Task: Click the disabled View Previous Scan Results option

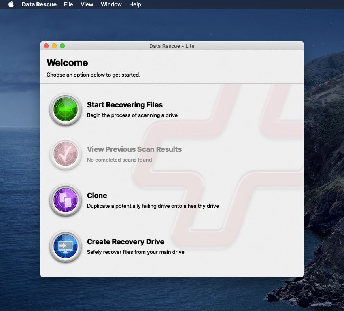Action: point(134,149)
